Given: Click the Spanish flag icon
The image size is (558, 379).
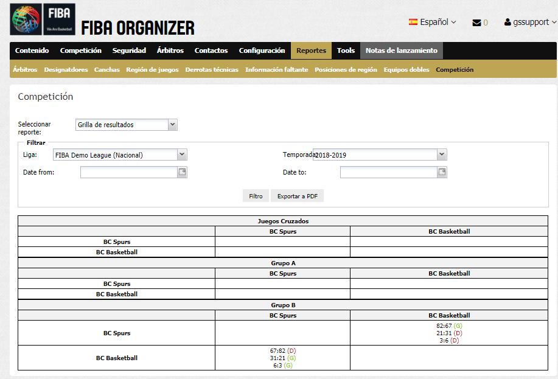Looking at the screenshot, I should (413, 22).
